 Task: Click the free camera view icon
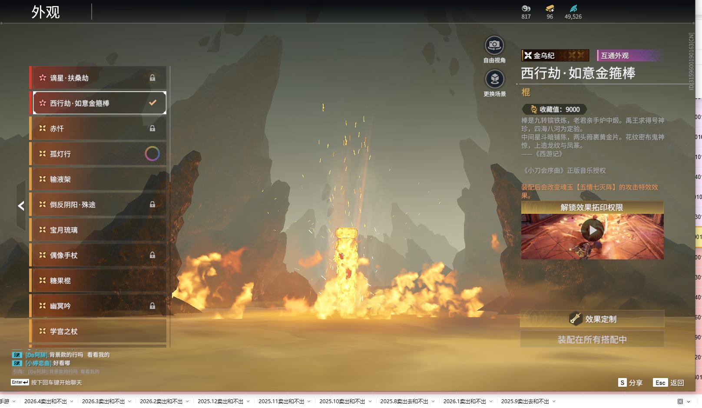494,45
